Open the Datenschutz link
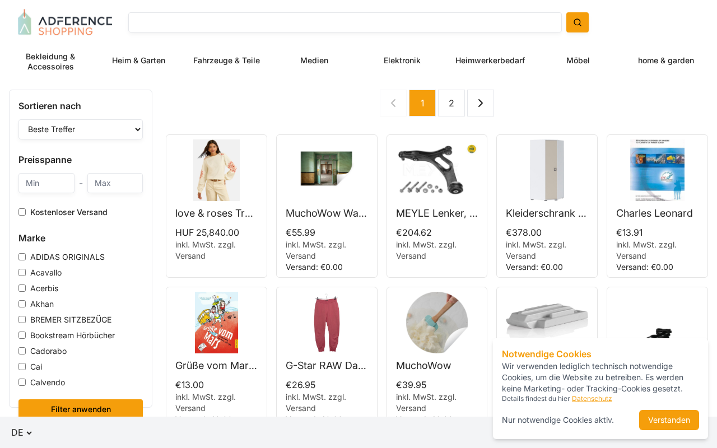Viewport: 717px width, 448px height. tap(592, 399)
